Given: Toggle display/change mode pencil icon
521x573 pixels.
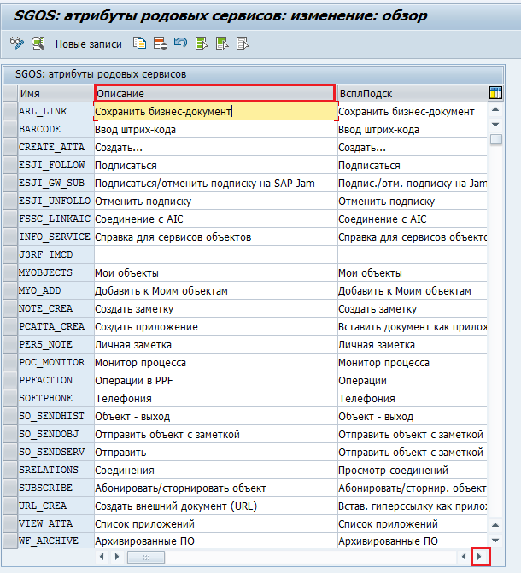Looking at the screenshot, I should tap(17, 43).
